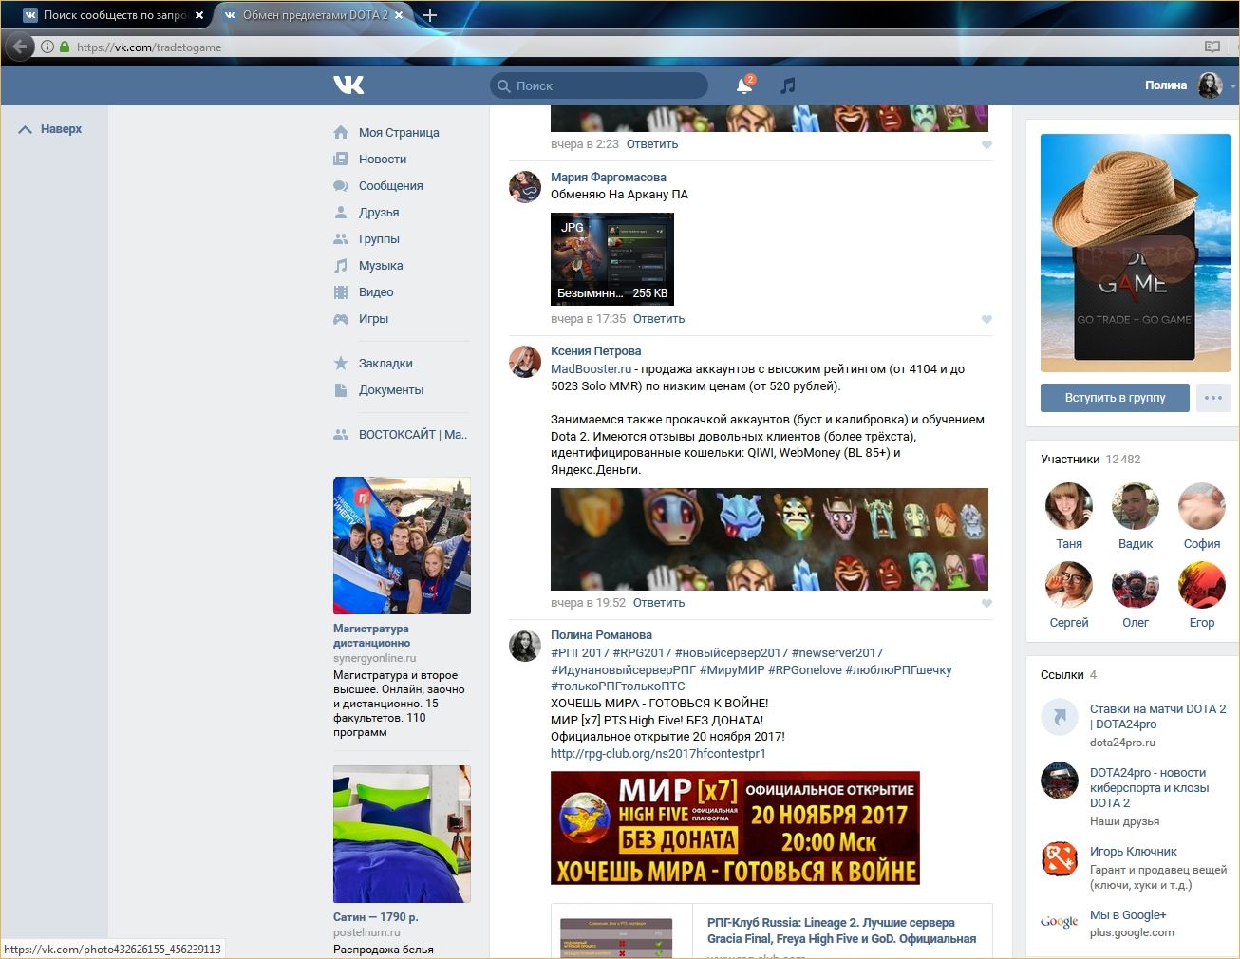1240x959 pixels.
Task: Toggle reader view icon in address bar
Action: coord(1212,47)
